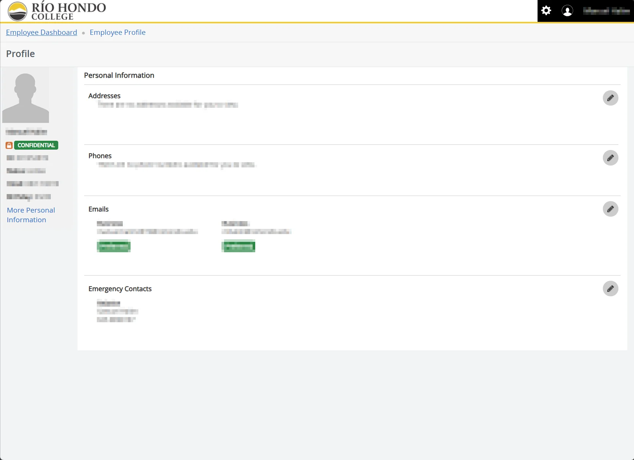Click the lock icon beside CONFIDENTIAL
Viewport: 634px width, 460px height.
click(x=9, y=145)
